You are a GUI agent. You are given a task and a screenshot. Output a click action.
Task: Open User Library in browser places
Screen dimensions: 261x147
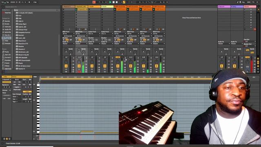(x=7, y=55)
